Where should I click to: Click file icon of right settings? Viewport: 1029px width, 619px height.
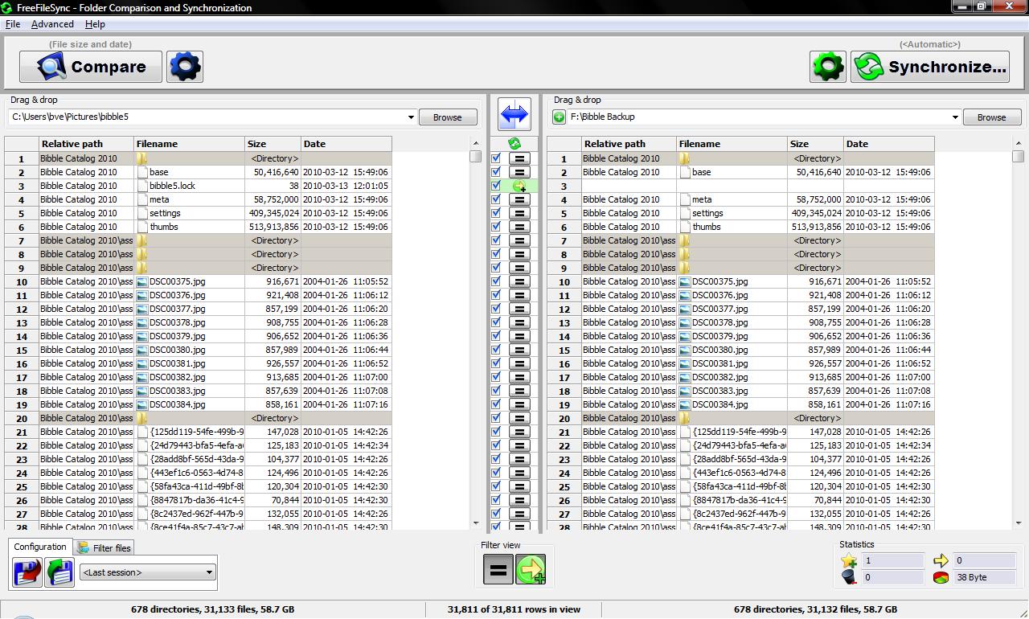(685, 213)
